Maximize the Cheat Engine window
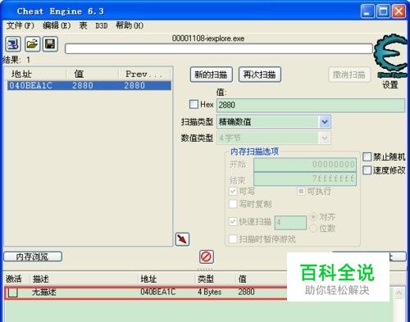Viewport: 410px width, 322px height. [x=383, y=11]
